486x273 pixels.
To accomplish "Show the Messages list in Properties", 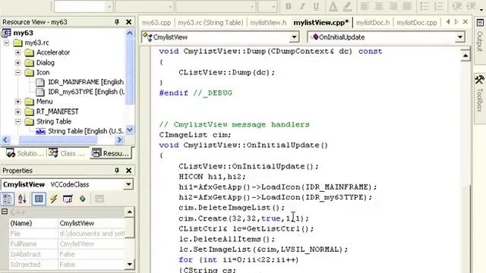I will point(68,199).
